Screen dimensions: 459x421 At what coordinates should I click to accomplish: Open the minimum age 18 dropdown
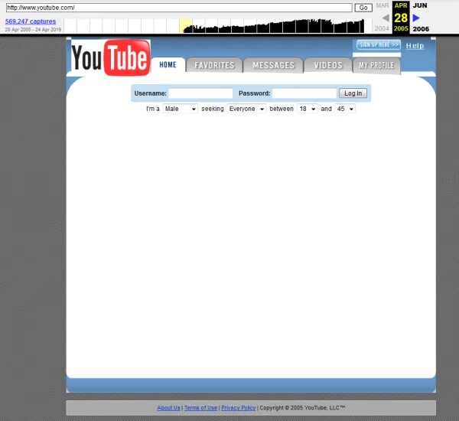pyautogui.click(x=308, y=109)
